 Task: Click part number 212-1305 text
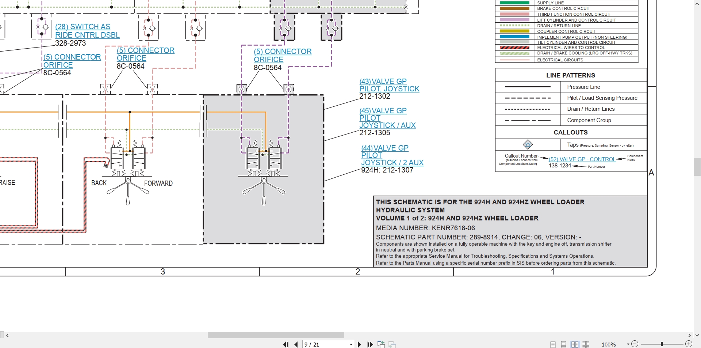[375, 133]
